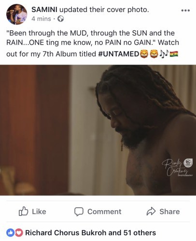Click the Ghana flag emoji in caption
The image size is (196, 241).
[x=174, y=54]
